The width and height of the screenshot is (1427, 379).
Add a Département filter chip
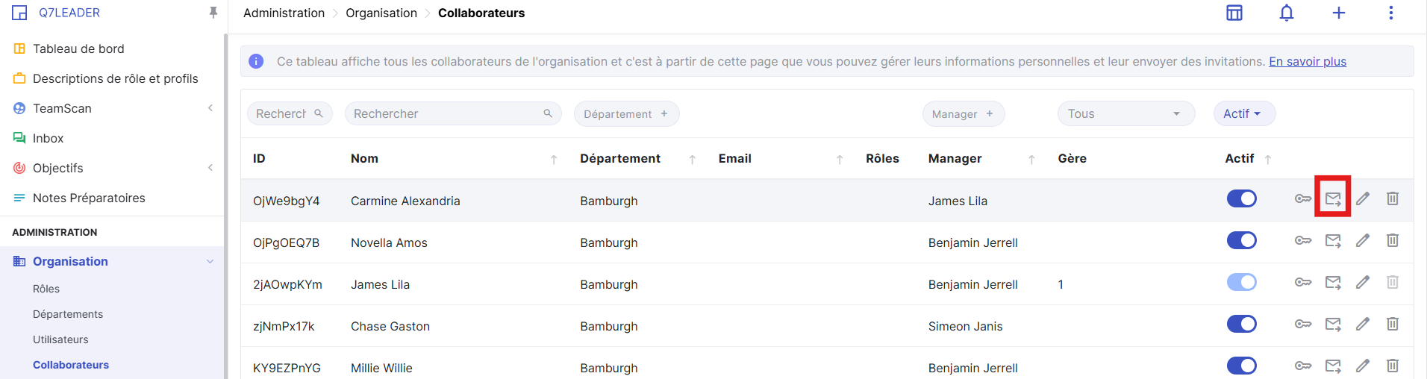tap(625, 113)
